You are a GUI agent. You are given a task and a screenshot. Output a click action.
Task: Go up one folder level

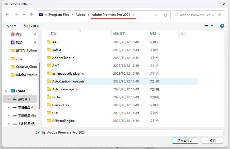click(x=31, y=15)
